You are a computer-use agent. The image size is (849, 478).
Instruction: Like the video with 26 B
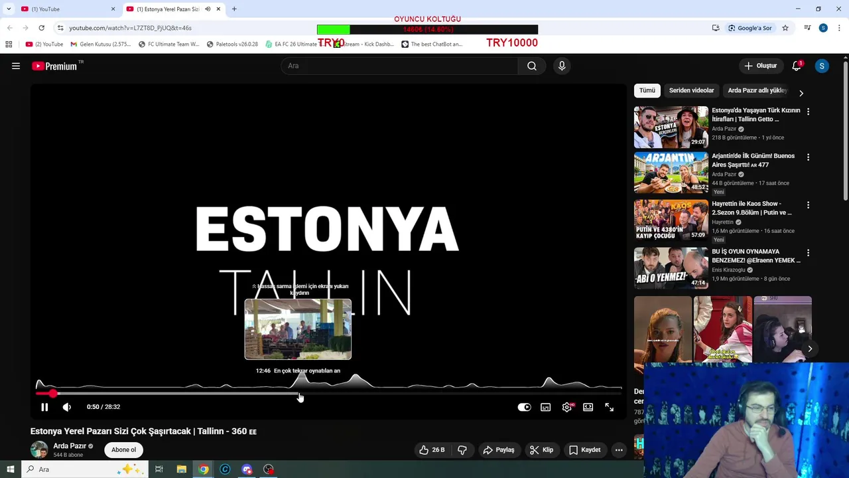(x=432, y=449)
